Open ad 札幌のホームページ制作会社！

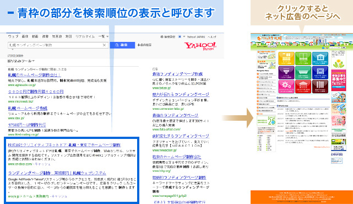(34, 75)
